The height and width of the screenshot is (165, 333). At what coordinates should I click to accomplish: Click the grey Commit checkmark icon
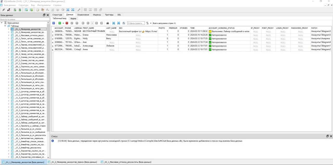point(72,23)
